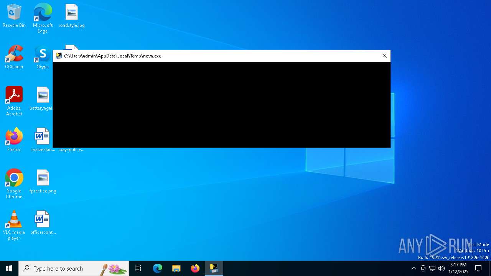Select the cnetzealan Word document icon
The image size is (491, 276).
(x=43, y=140)
